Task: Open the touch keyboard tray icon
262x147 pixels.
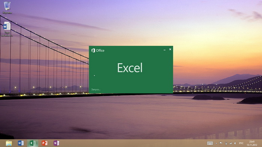Action: pyautogui.click(x=210, y=143)
